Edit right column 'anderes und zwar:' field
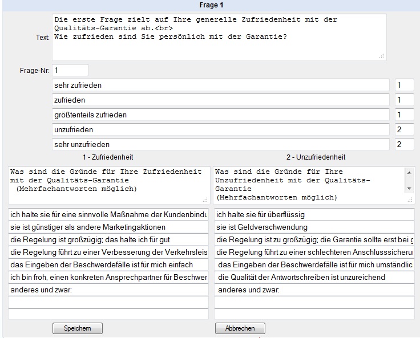Image resolution: width=420 pixels, height=338 pixels. [x=314, y=290]
